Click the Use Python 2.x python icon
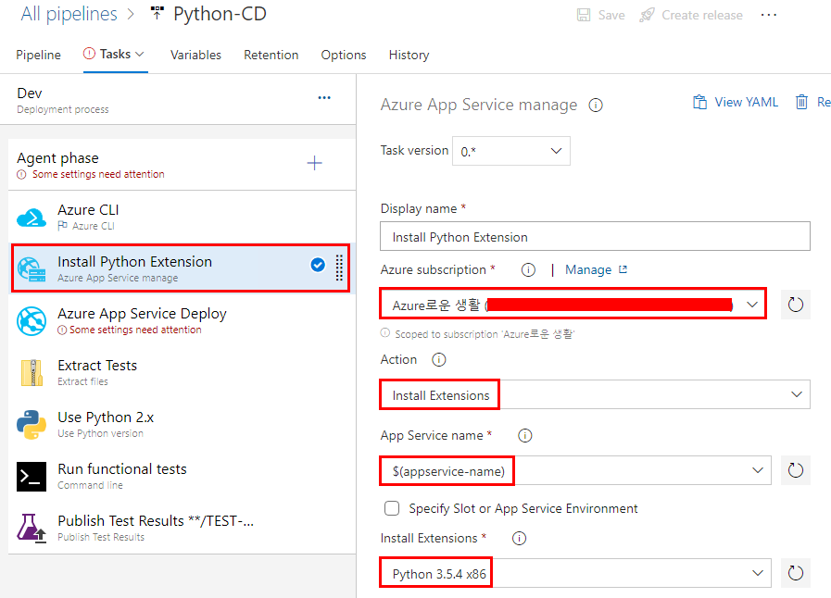Viewport: 831px width, 598px height. (x=31, y=424)
